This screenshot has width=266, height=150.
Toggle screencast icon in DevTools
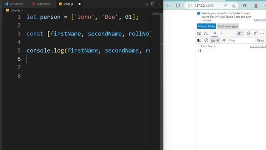click(x=206, y=33)
